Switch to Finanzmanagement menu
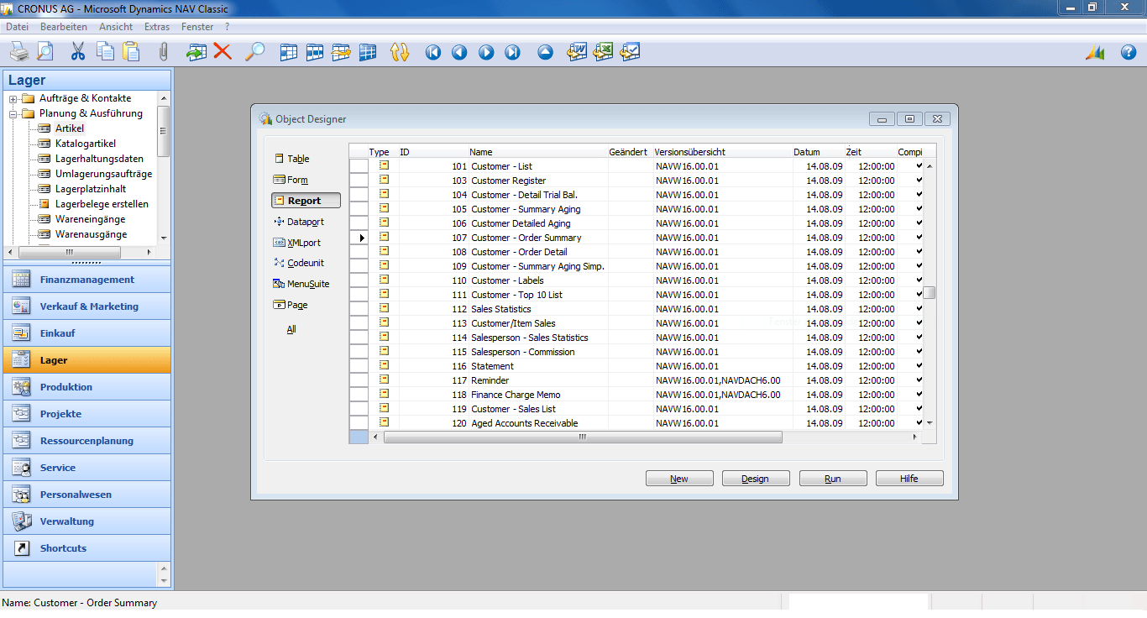Viewport: 1147px width, 618px height. tap(87, 280)
